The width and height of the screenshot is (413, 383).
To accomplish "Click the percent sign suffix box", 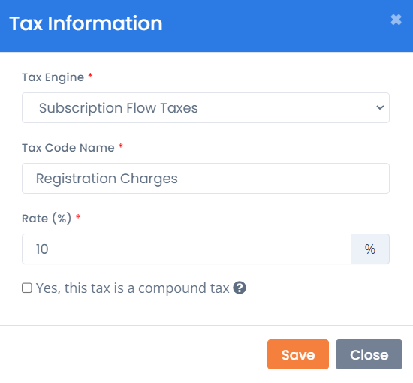I will pos(370,249).
